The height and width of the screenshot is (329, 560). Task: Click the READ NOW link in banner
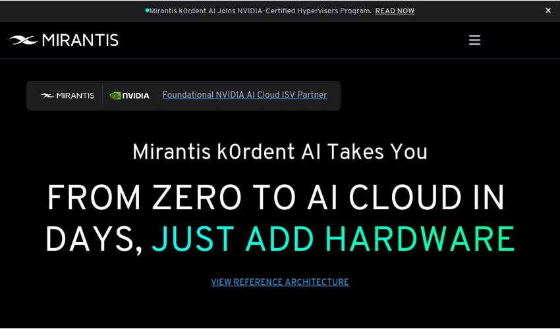(x=395, y=11)
